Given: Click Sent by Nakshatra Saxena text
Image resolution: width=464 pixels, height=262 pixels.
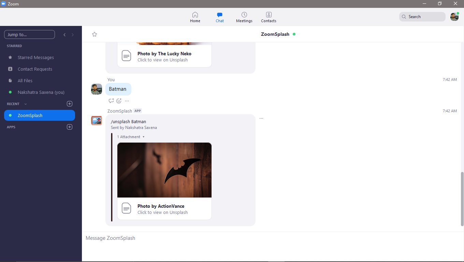Looking at the screenshot, I should click(x=134, y=128).
